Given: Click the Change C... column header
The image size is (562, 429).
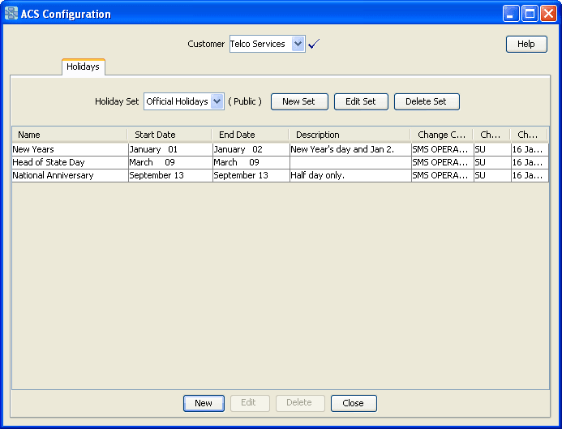Looking at the screenshot, I should [441, 135].
